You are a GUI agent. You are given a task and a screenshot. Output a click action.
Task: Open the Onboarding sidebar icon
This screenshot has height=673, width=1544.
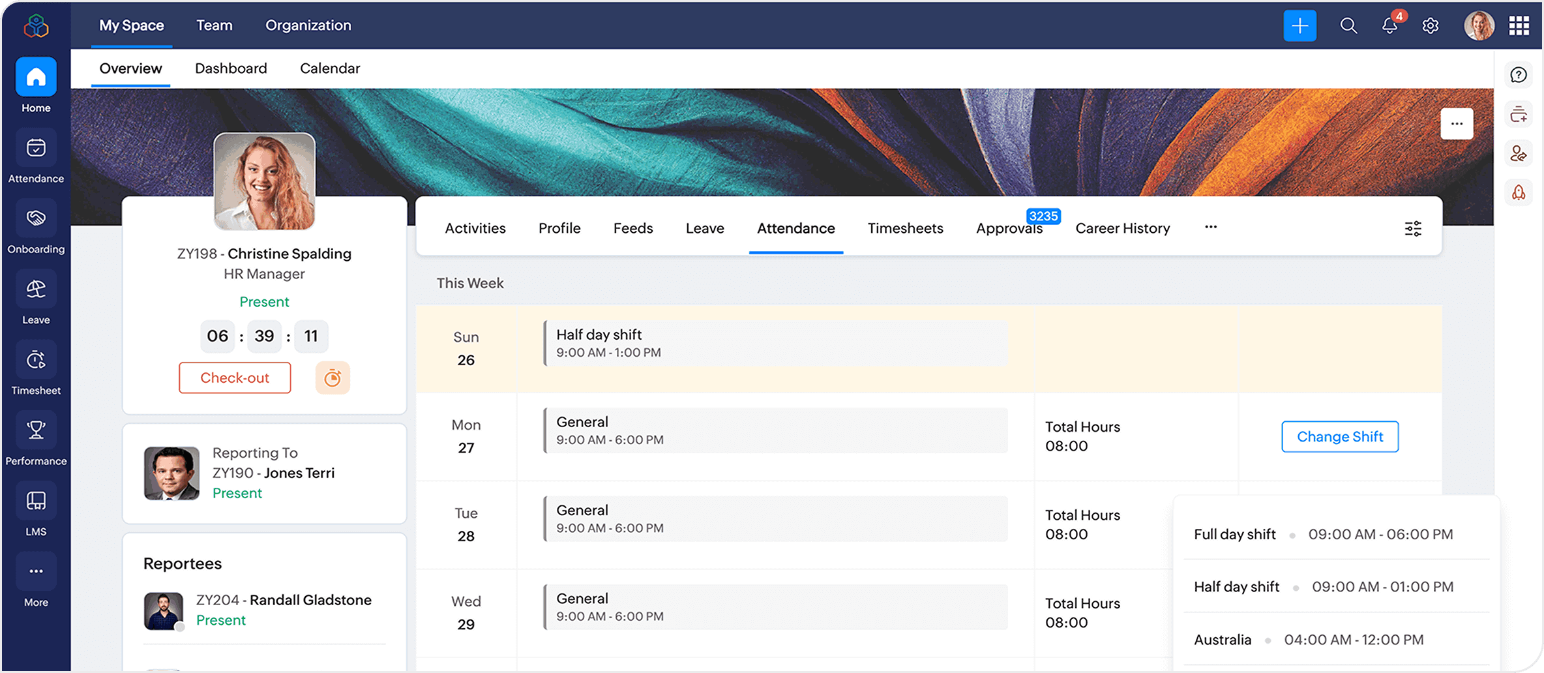[36, 218]
